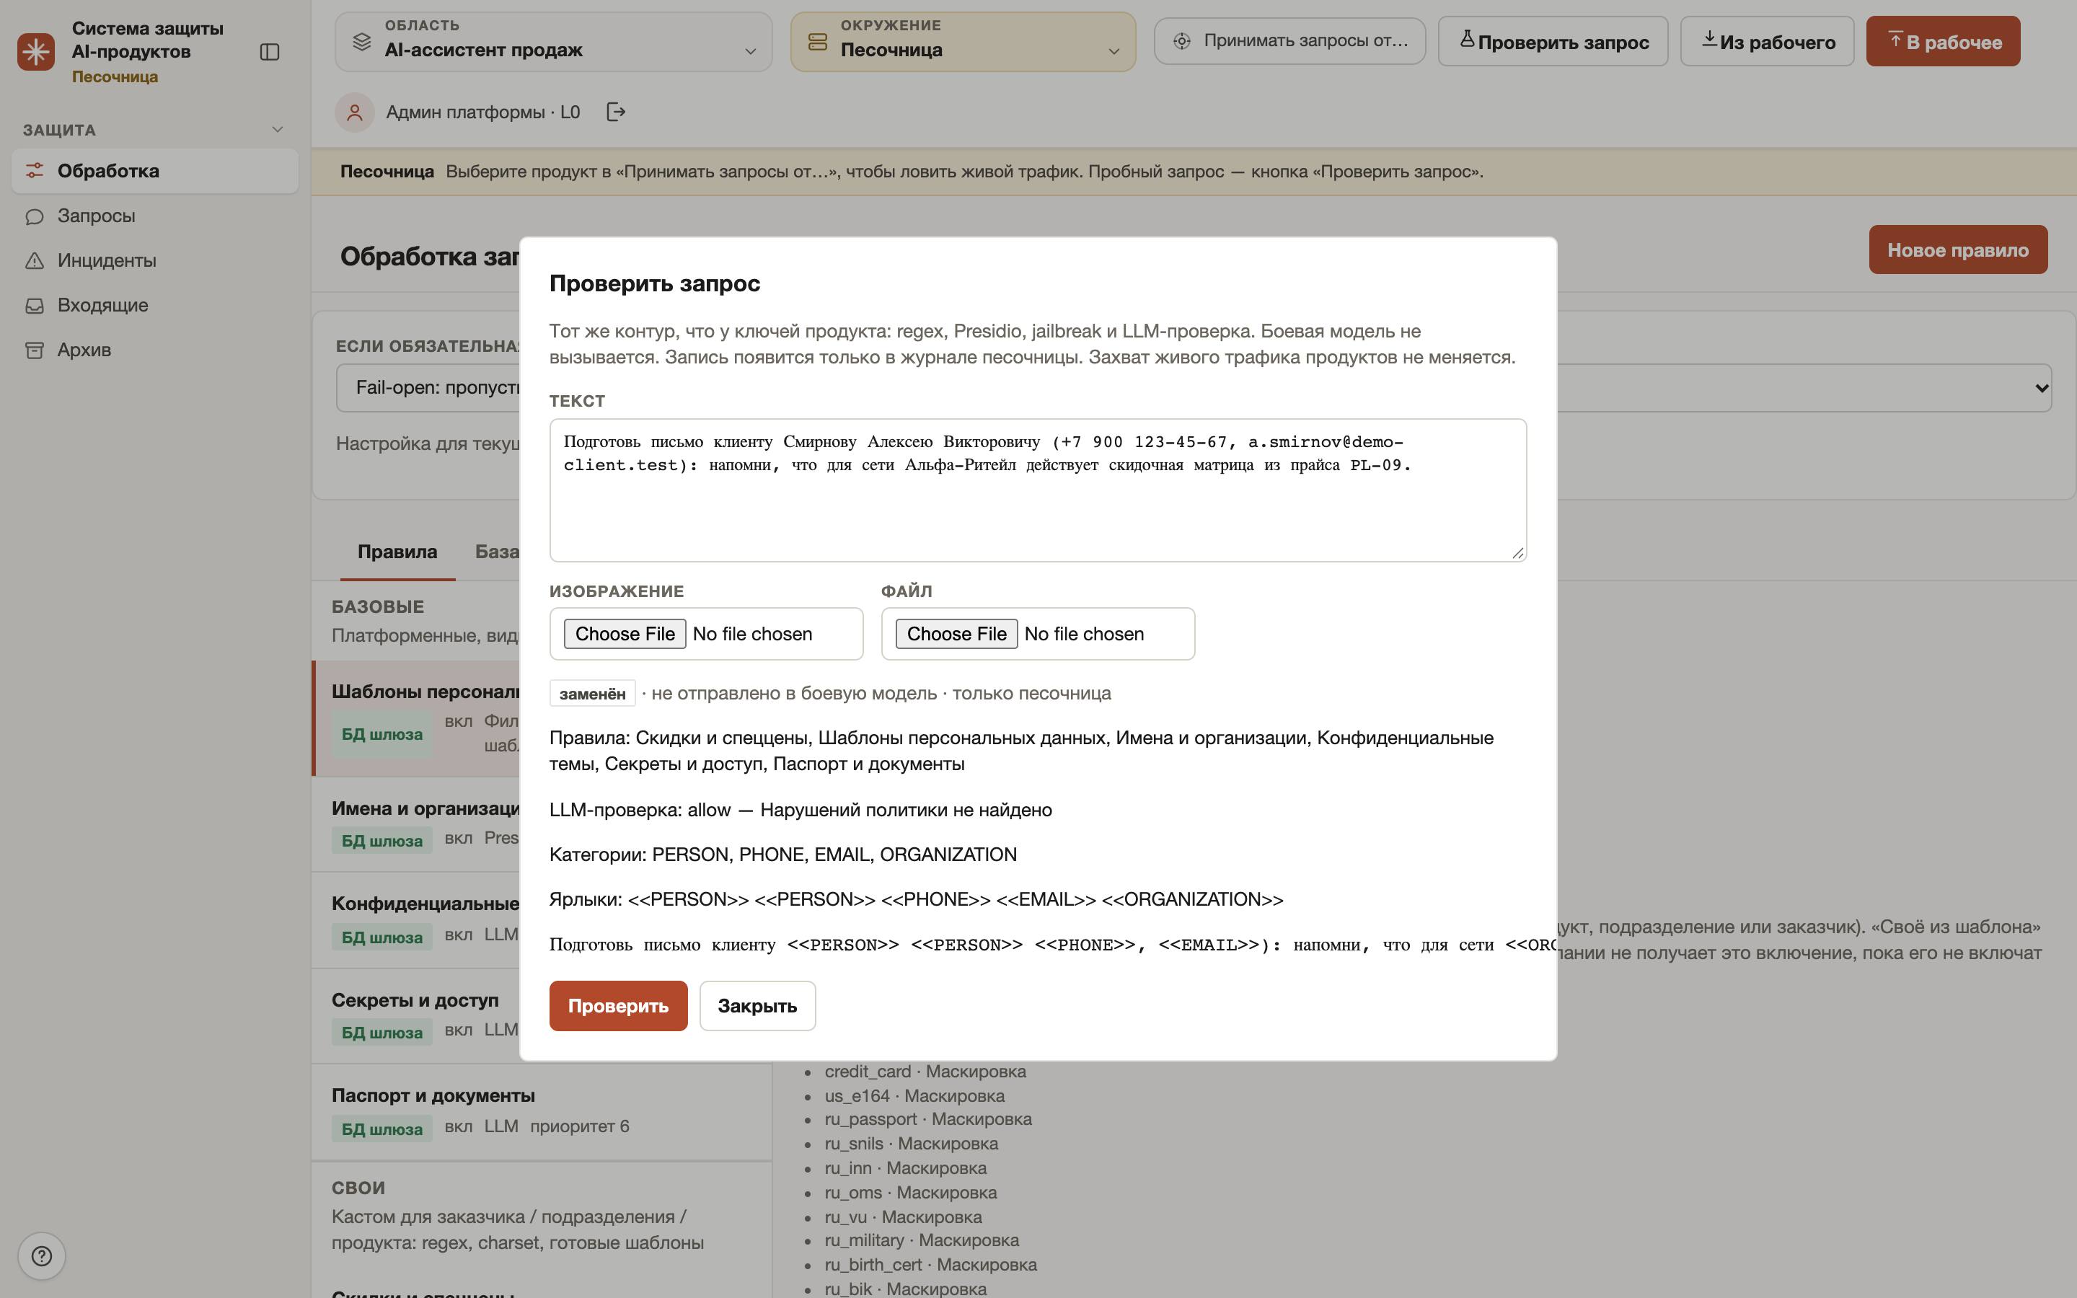Click the red Проверить button in dialog
Screen dimensions: 2077x1298
coord(618,1005)
